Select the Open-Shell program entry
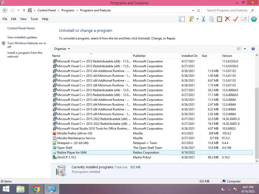259x194 pixels. (x=152, y=148)
